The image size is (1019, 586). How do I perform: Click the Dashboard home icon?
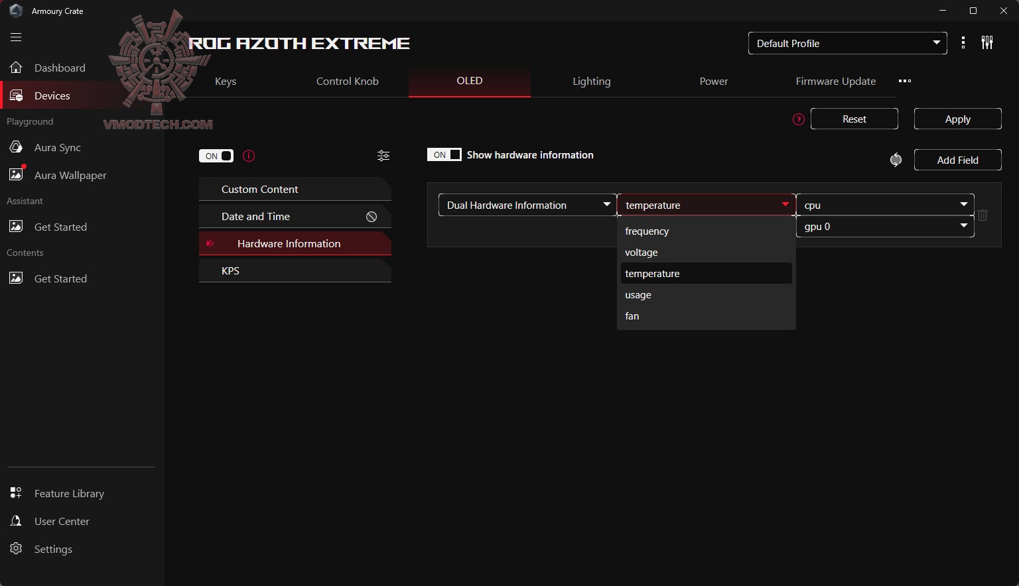(x=16, y=68)
